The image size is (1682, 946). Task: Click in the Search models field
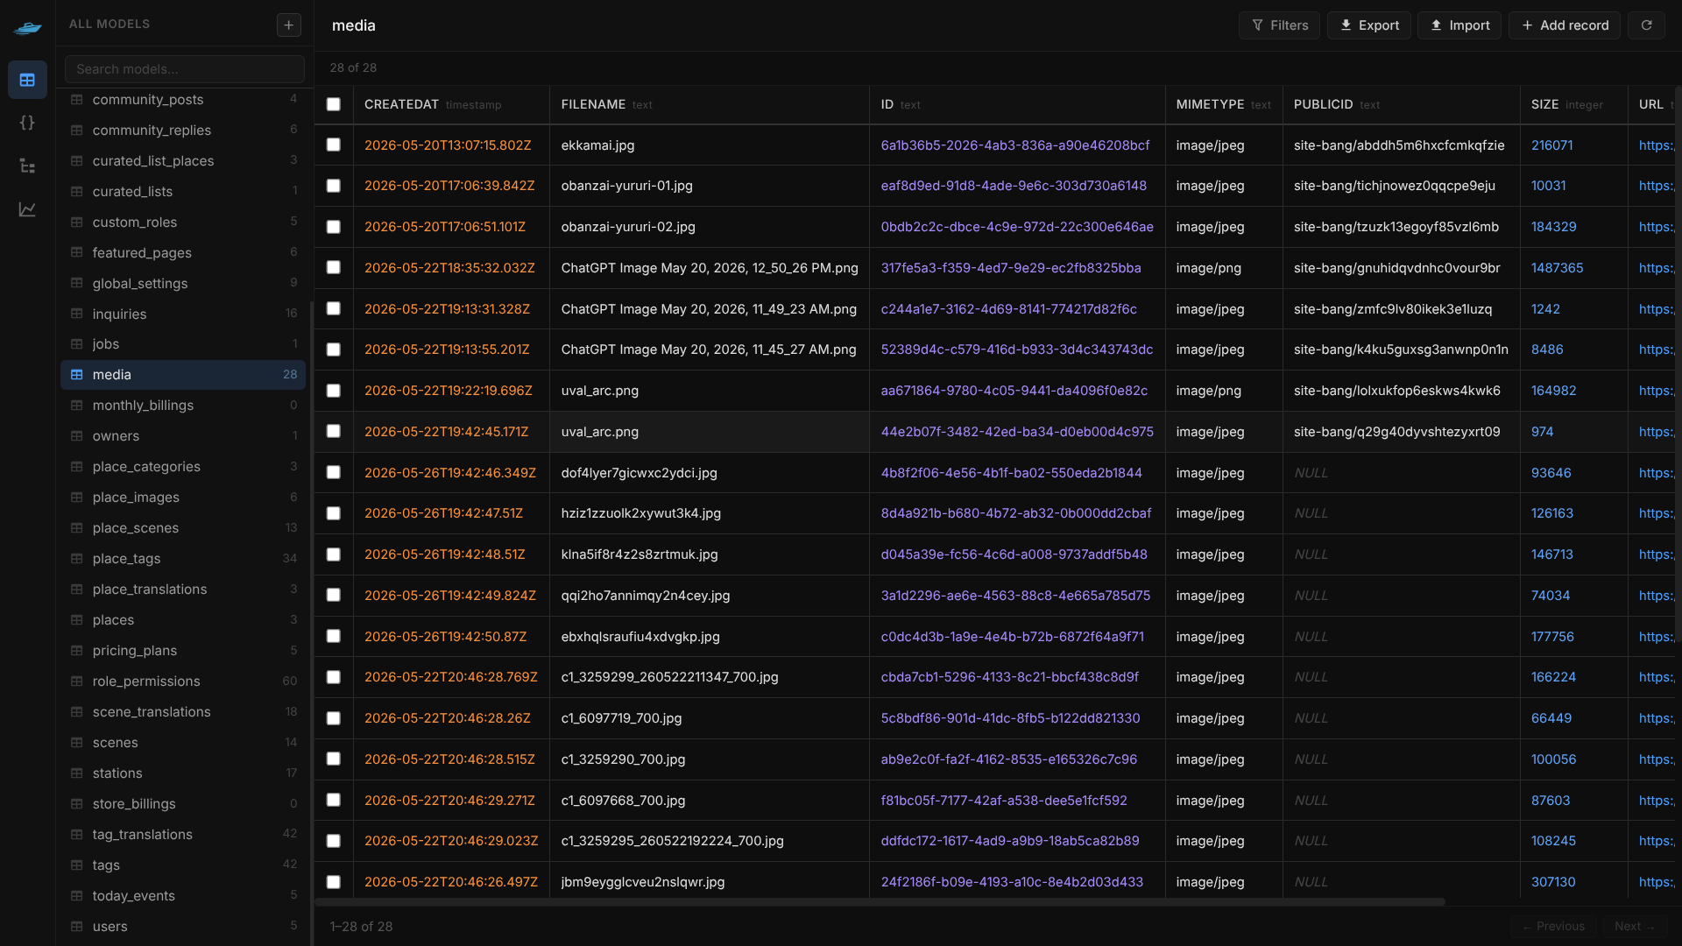point(185,69)
